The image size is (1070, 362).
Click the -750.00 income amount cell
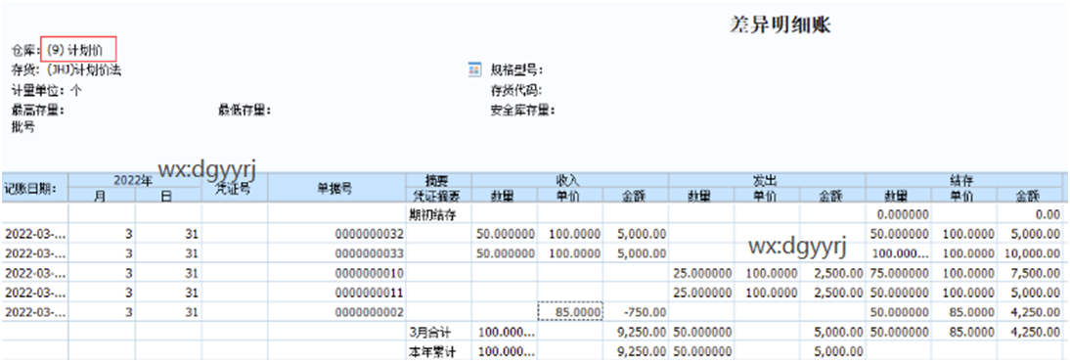[x=636, y=312]
